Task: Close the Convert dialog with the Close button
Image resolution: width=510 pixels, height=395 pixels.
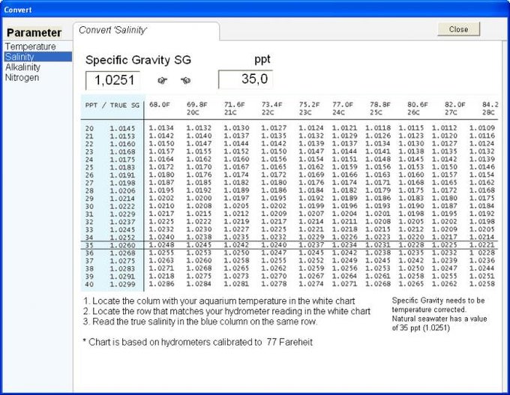Action: coord(458,29)
